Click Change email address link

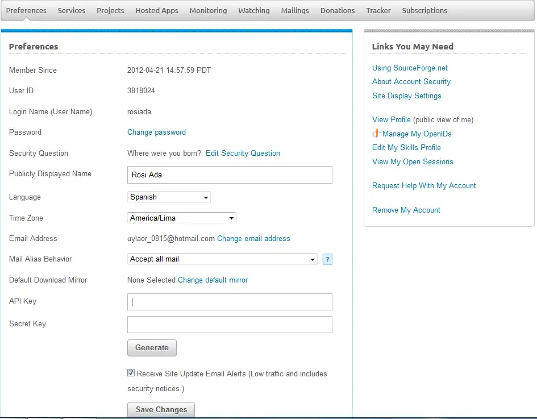253,238
